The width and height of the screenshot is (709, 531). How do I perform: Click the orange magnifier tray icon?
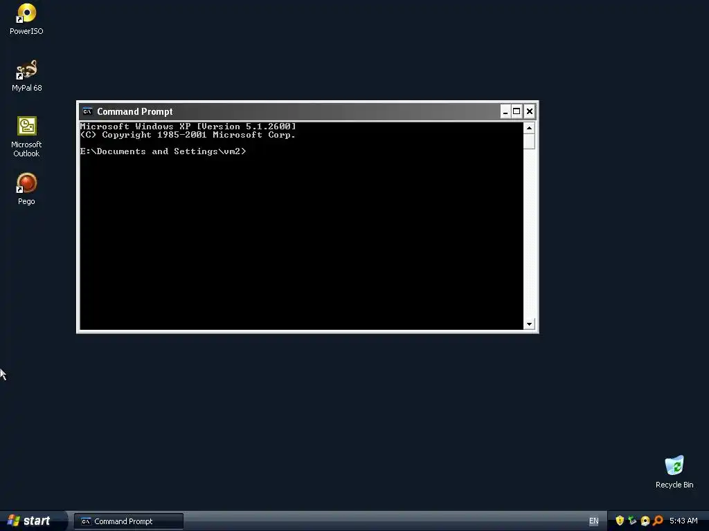click(x=658, y=521)
